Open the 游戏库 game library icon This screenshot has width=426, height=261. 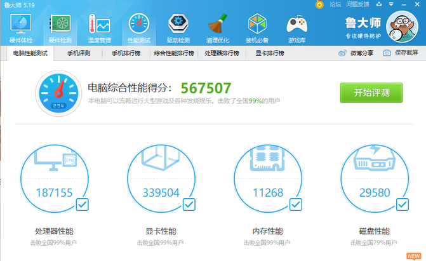point(296,28)
